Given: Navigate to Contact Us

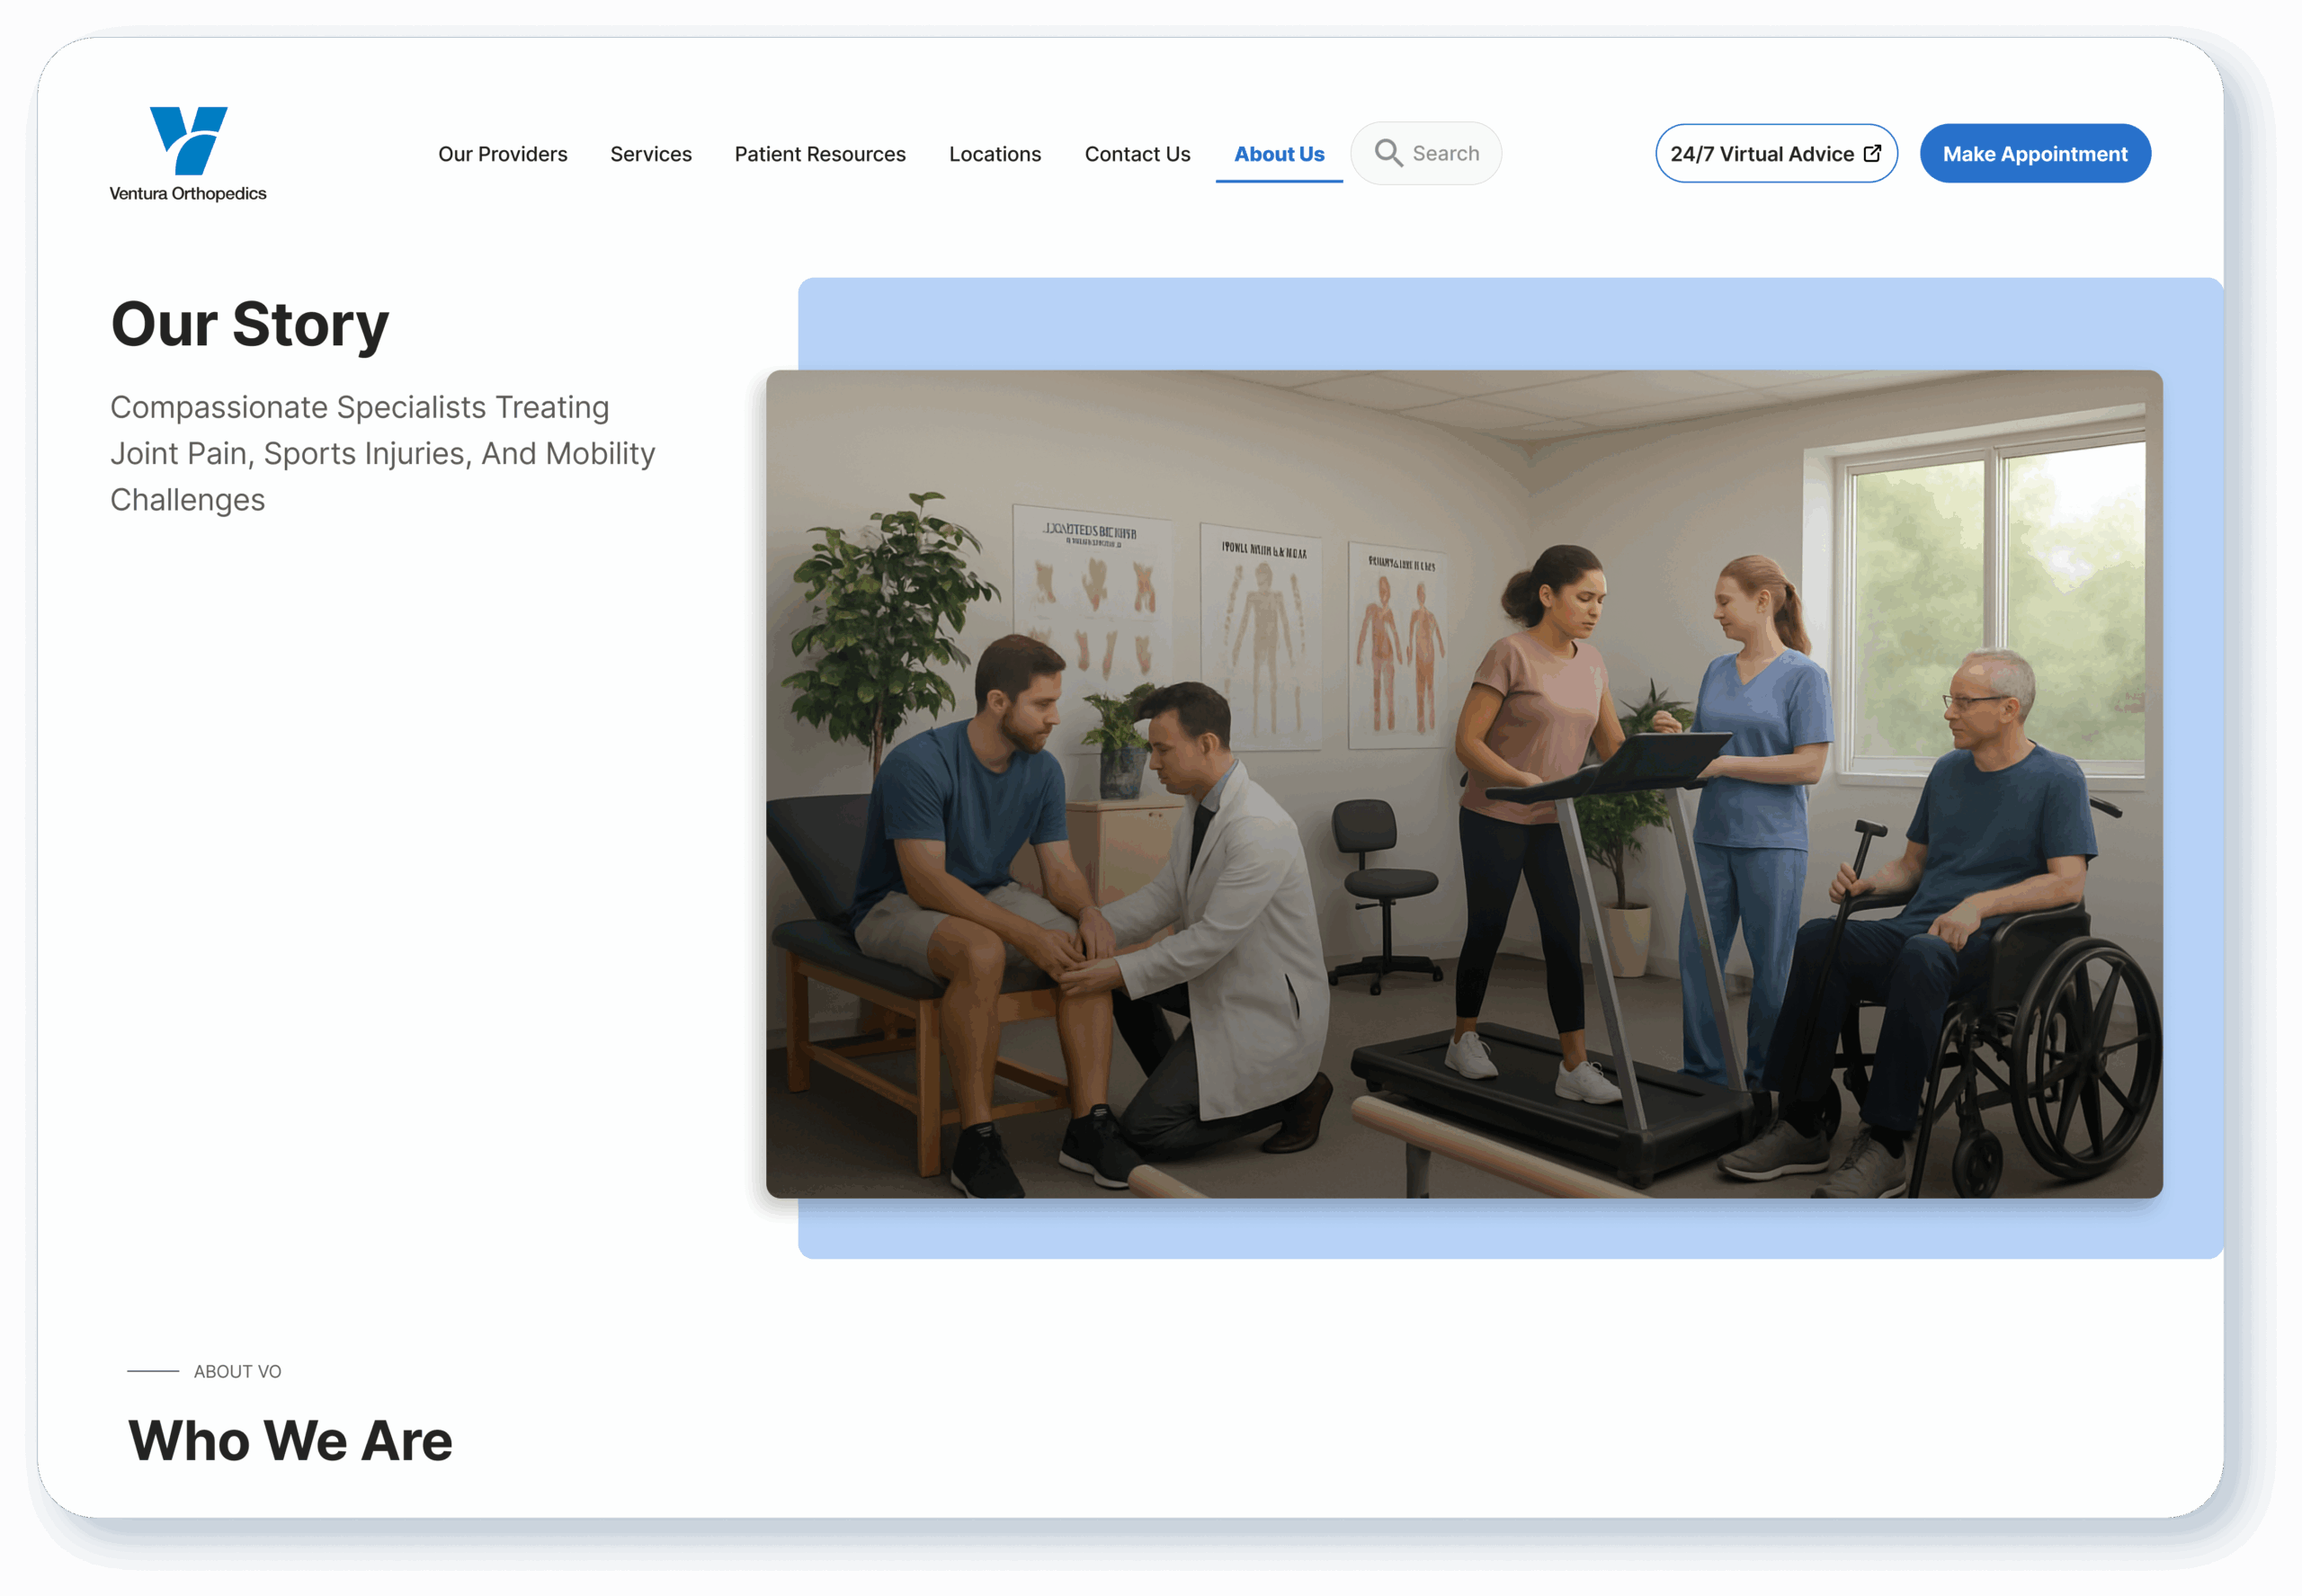Looking at the screenshot, I should (x=1137, y=154).
